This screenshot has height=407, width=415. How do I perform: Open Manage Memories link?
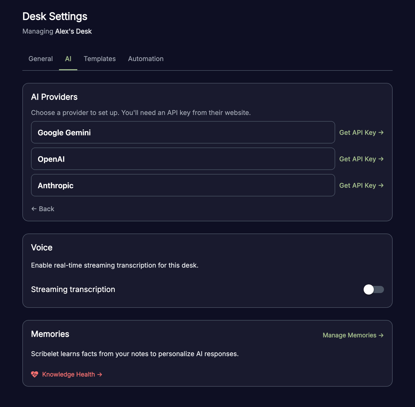pyautogui.click(x=353, y=335)
